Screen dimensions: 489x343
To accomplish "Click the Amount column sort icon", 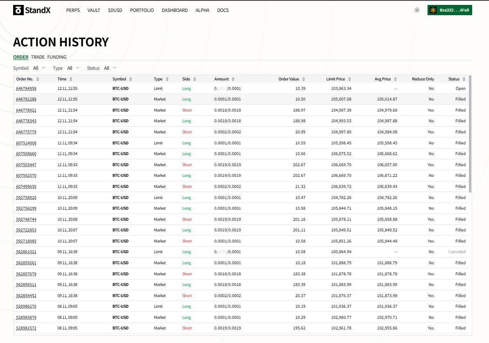I will pos(233,79).
